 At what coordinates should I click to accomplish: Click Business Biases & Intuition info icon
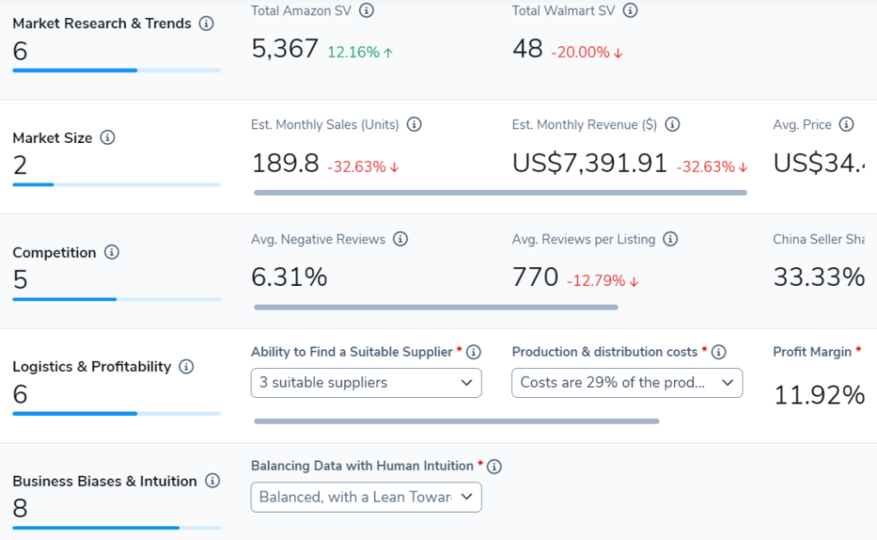click(x=212, y=481)
